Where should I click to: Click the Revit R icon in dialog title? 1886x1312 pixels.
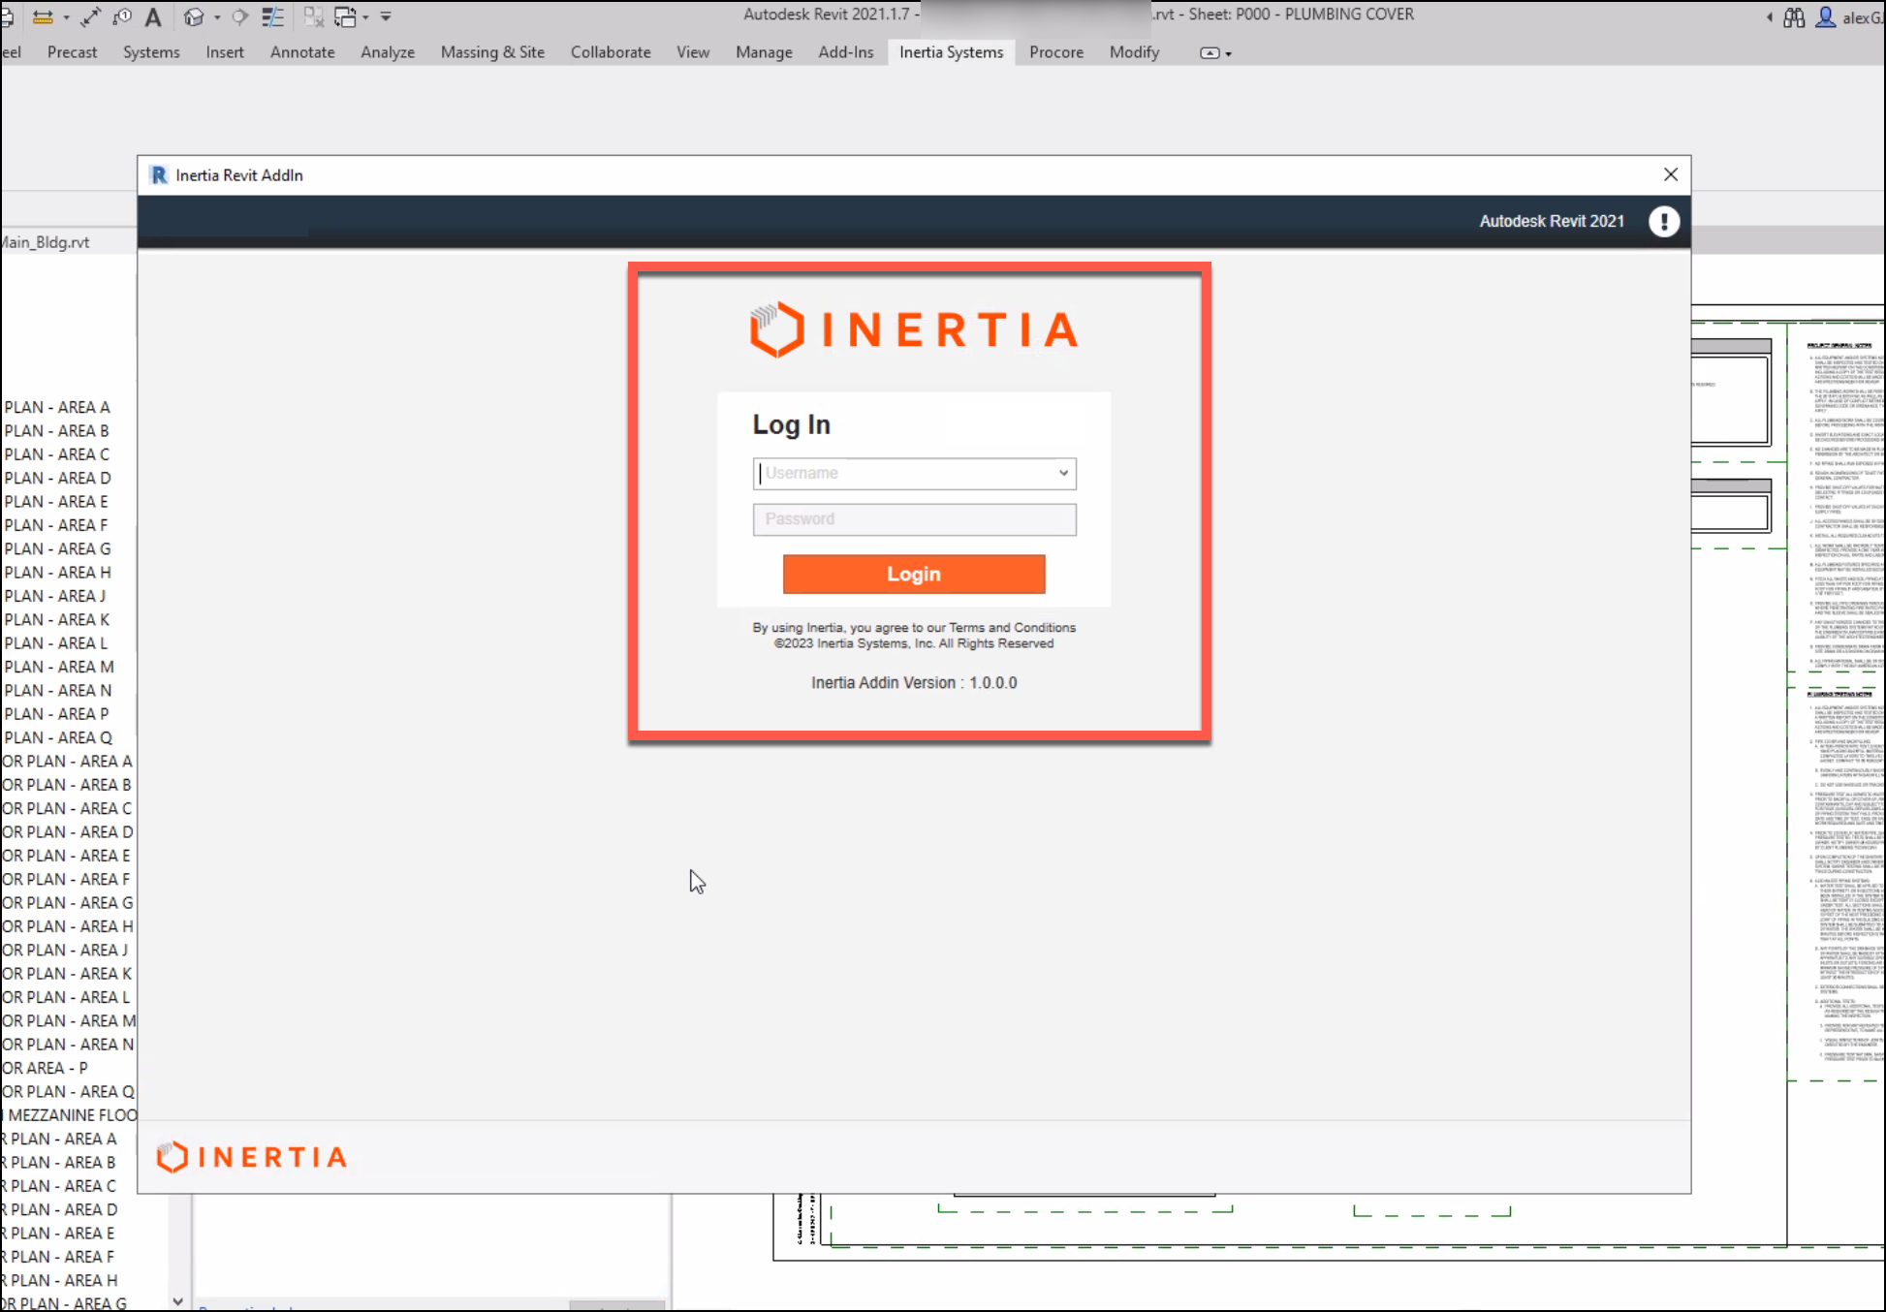coord(159,174)
